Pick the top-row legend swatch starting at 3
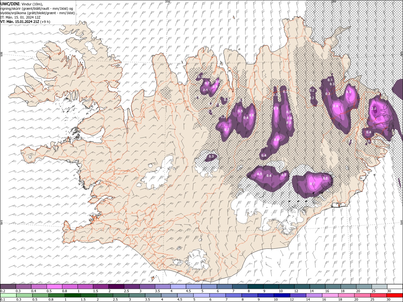Viewport: 403px width, 302px height. tap(147, 287)
